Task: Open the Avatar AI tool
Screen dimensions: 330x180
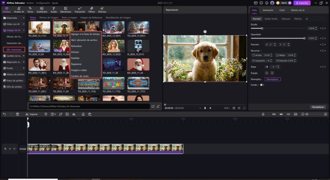Action: [19, 9]
